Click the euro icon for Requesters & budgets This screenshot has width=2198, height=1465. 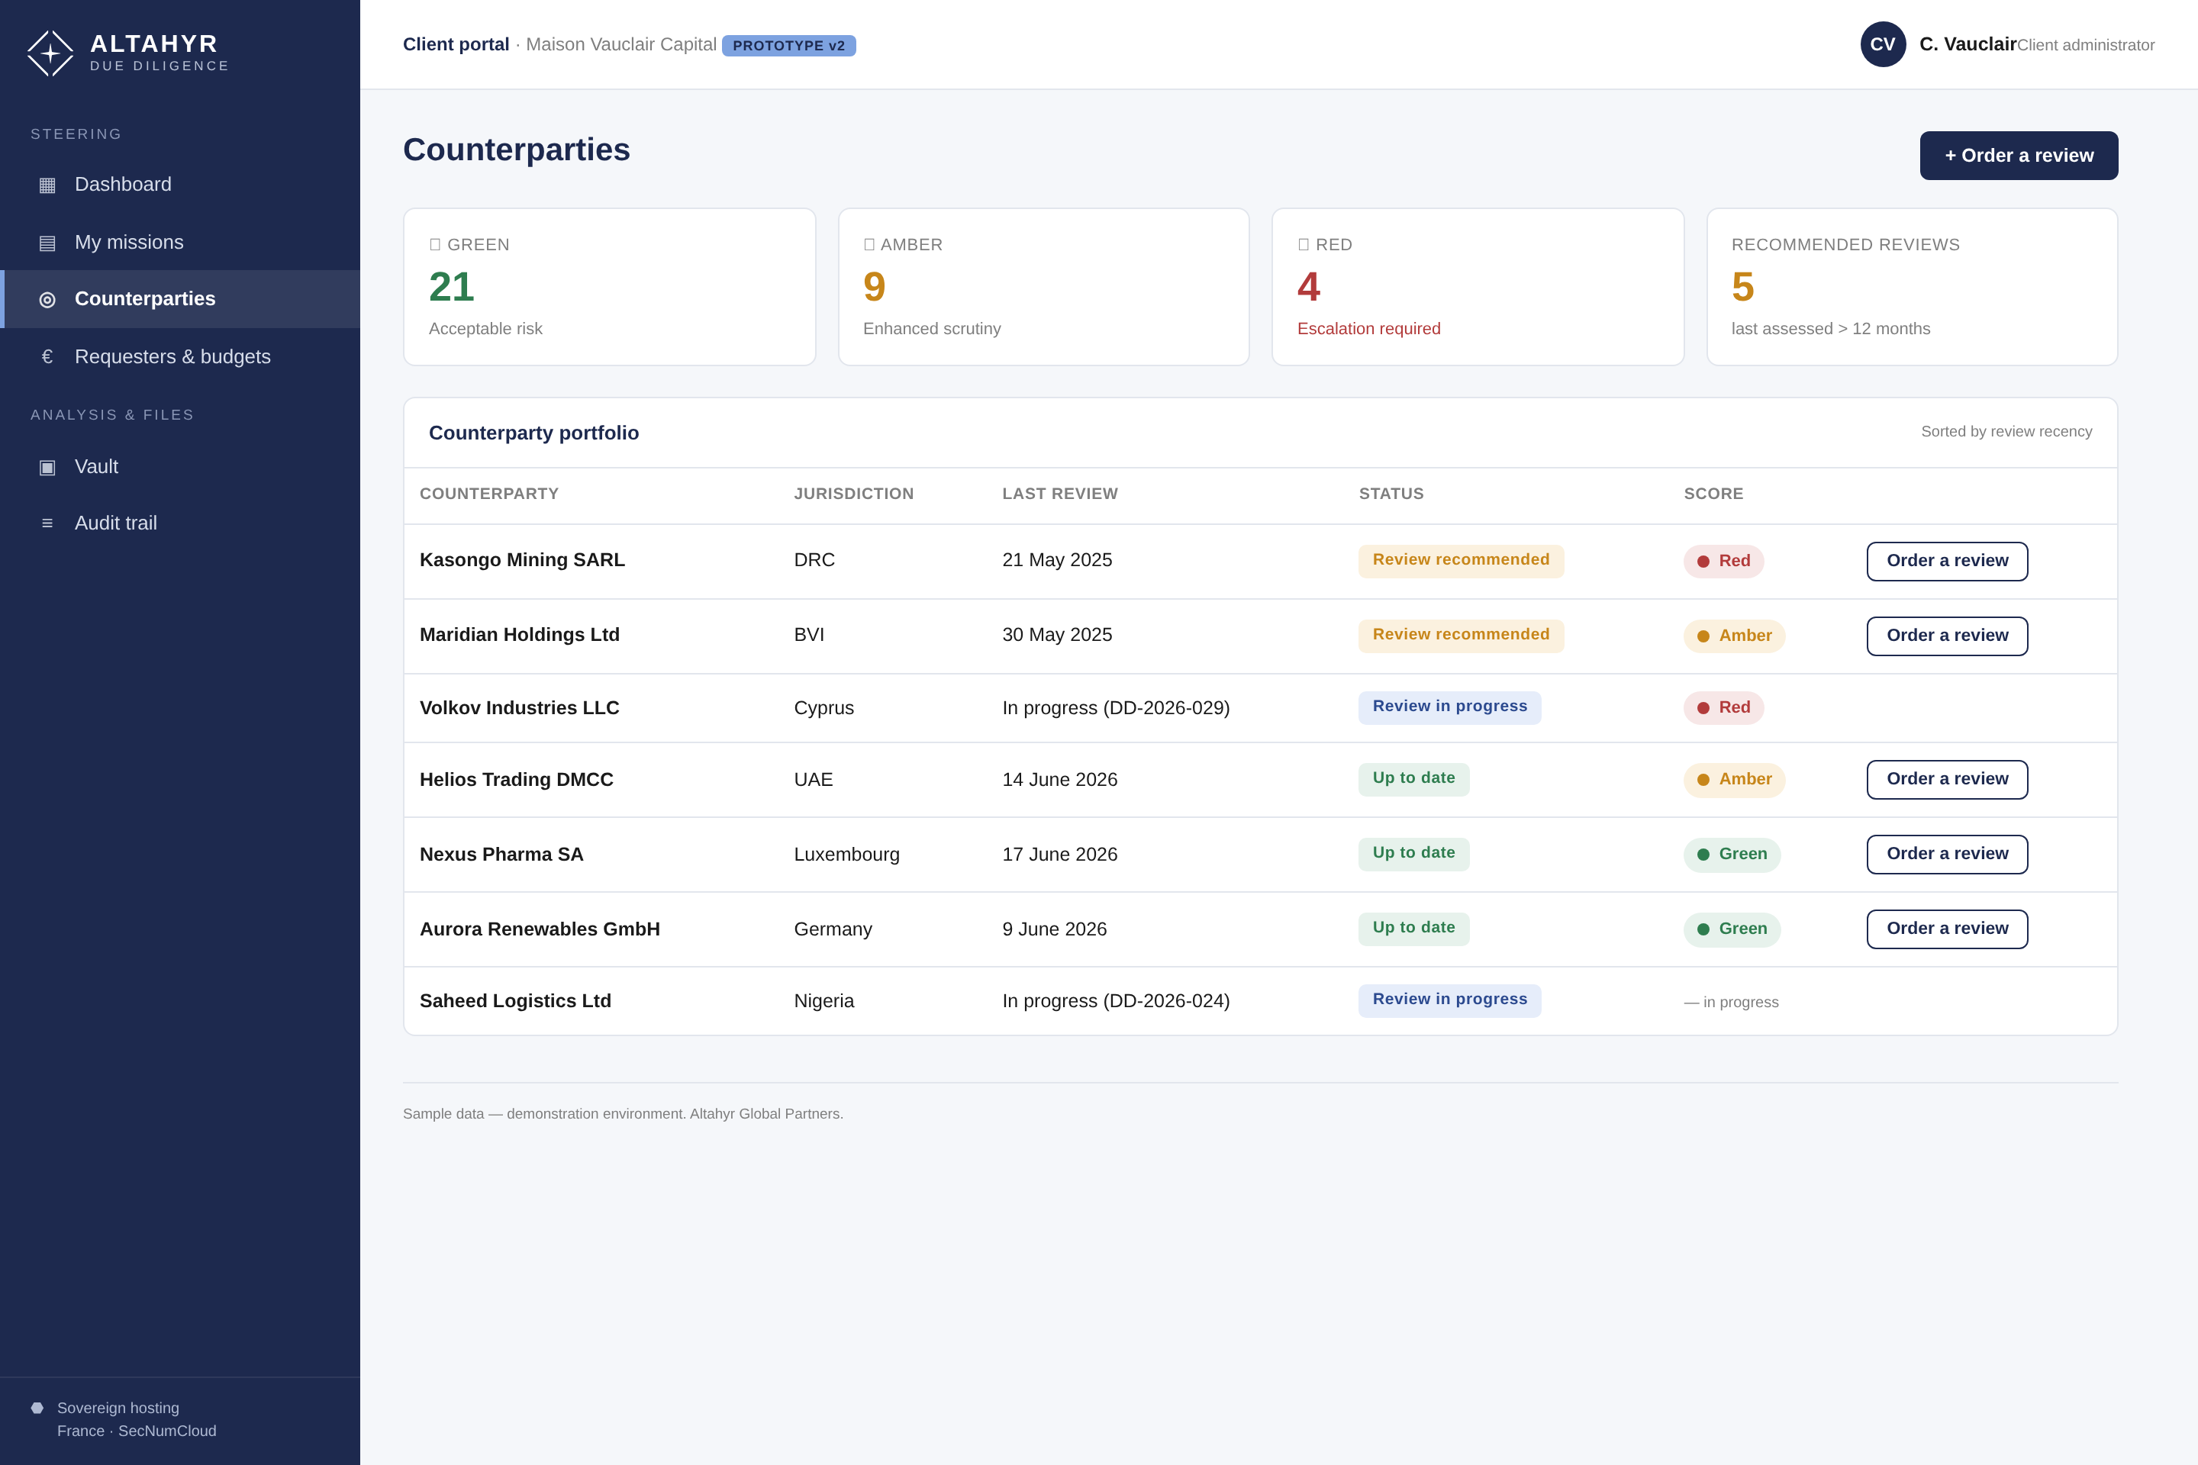click(x=47, y=357)
